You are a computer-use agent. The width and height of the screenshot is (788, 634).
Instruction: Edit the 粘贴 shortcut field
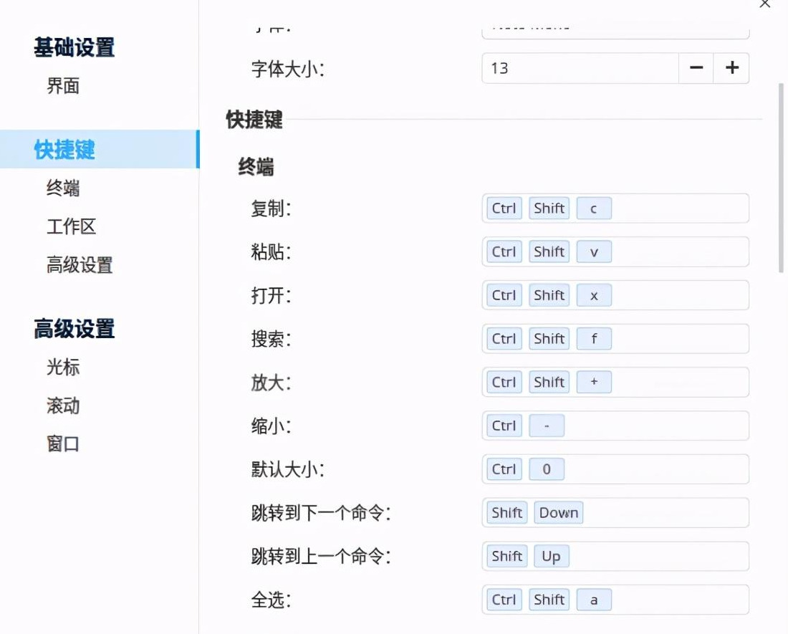615,251
